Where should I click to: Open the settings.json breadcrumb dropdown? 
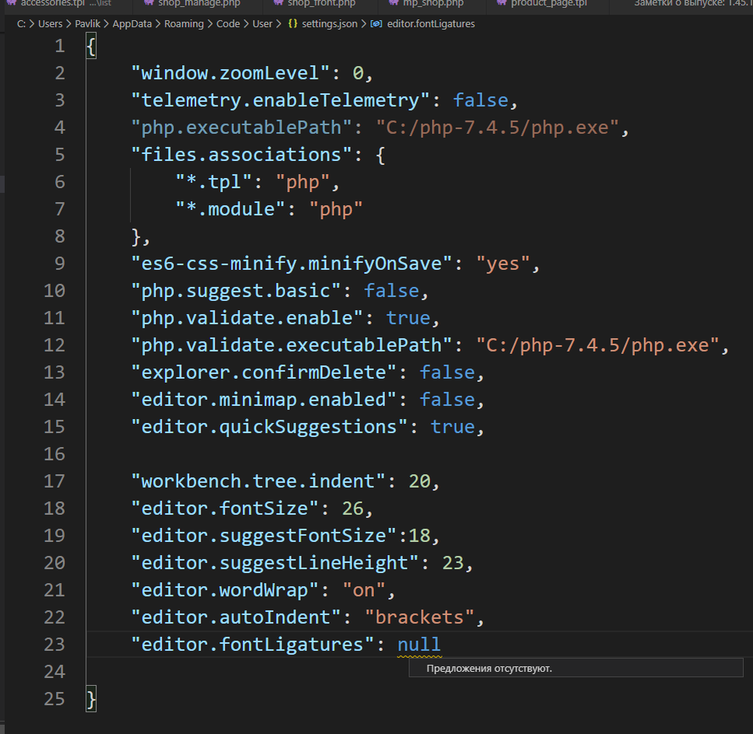point(330,23)
